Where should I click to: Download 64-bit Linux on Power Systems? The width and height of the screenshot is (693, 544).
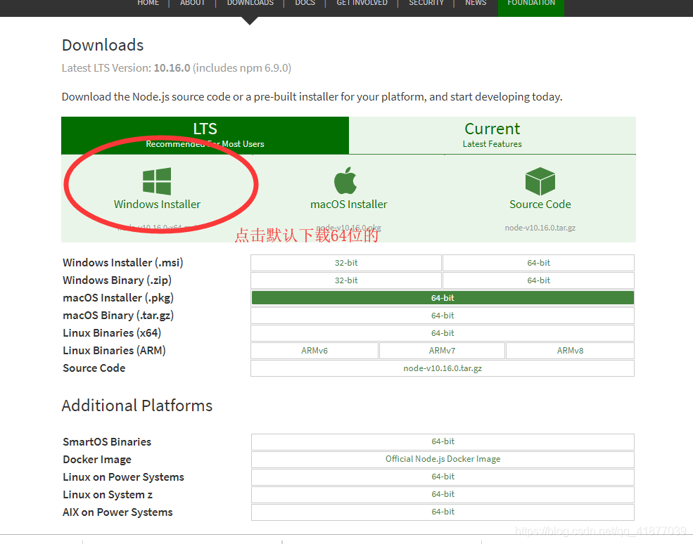[443, 477]
